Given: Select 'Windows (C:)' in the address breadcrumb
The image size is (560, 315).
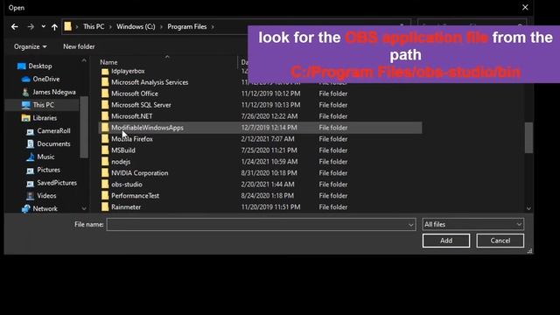Looking at the screenshot, I should [x=136, y=27].
